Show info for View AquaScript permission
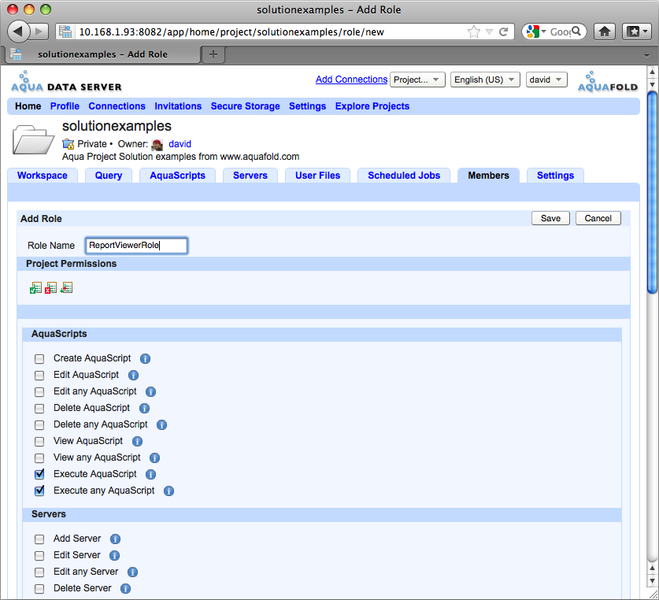This screenshot has height=600, width=659. [138, 441]
